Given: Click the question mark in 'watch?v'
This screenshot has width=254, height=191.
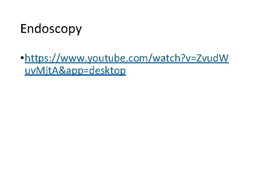Looking at the screenshot, I should [x=183, y=58].
